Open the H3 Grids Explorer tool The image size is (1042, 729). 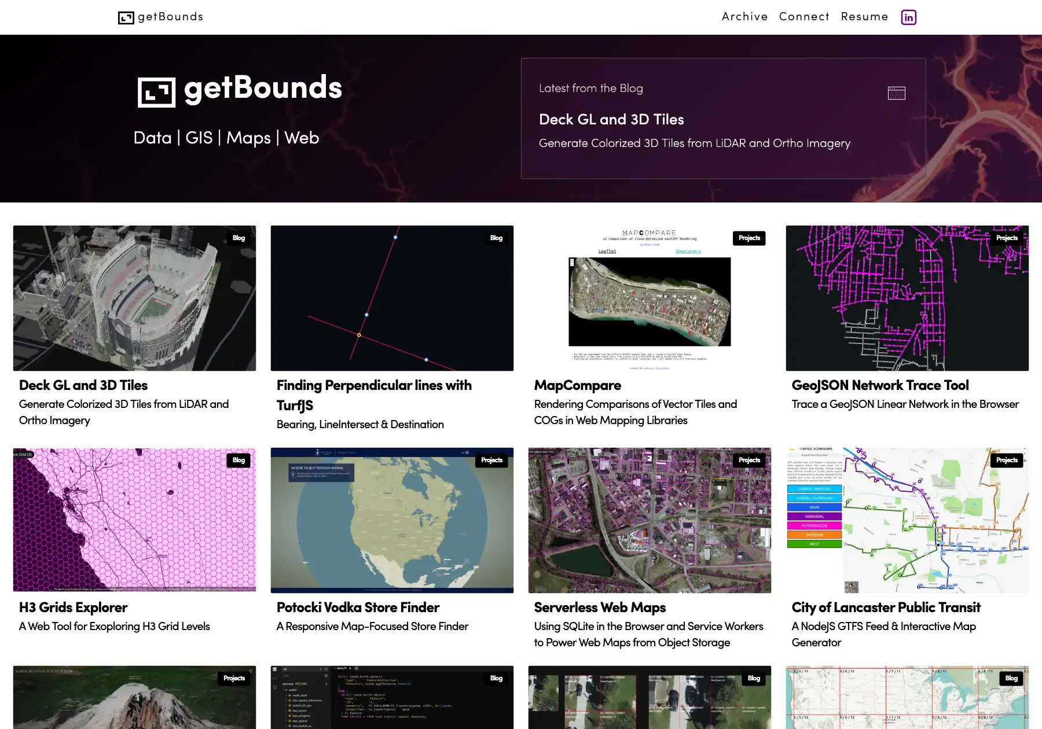tap(73, 607)
